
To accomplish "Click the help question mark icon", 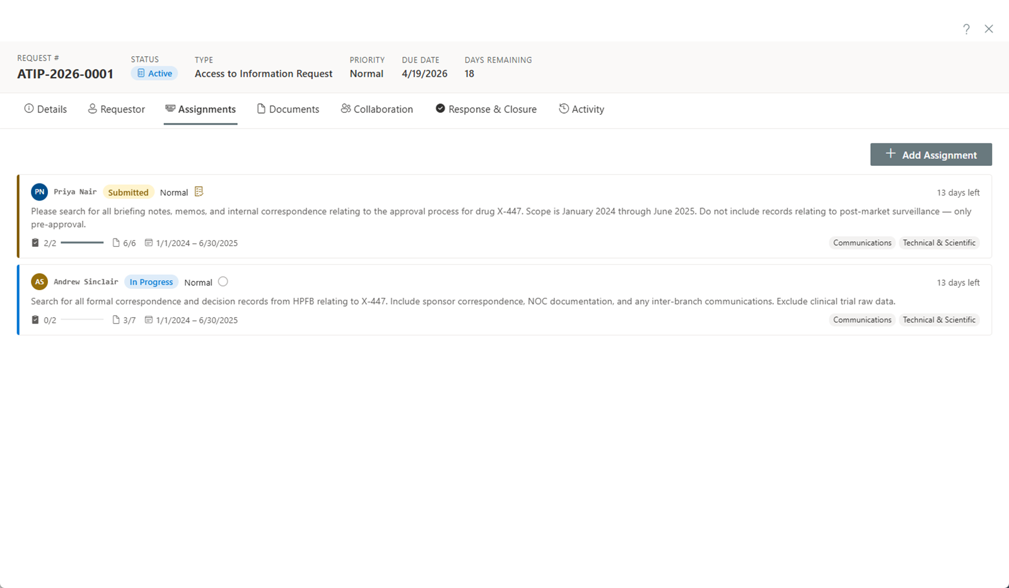I will 966,29.
